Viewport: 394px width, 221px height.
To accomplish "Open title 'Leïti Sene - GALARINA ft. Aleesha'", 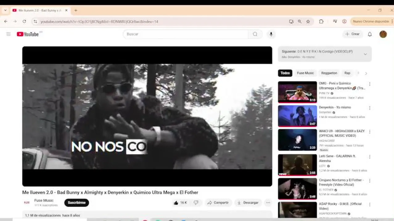I will point(337,158).
